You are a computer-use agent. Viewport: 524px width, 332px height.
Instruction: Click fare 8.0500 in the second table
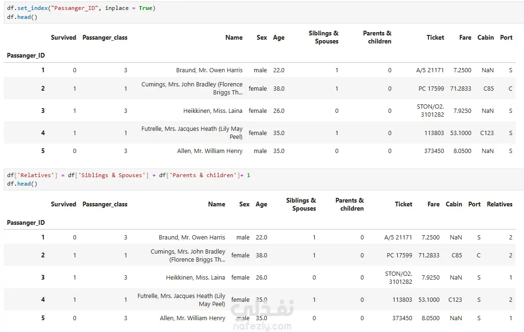tap(430, 318)
